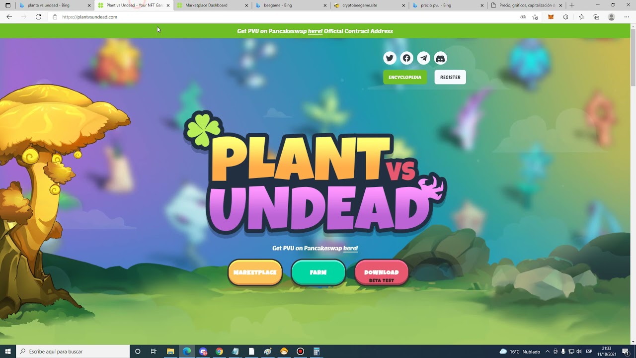Screen dimensions: 636x358
Task: Follow the 'here!' link in green banner
Action: tap(315, 31)
